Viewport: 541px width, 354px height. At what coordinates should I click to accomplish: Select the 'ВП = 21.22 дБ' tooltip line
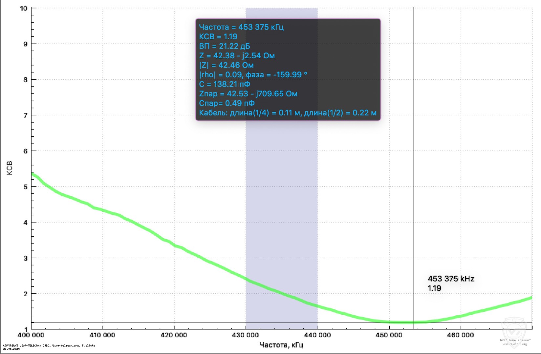point(225,46)
